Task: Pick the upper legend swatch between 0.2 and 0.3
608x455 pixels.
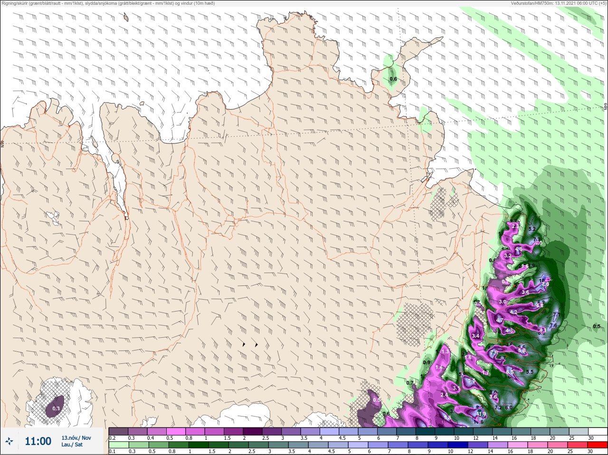Action: pos(118,431)
